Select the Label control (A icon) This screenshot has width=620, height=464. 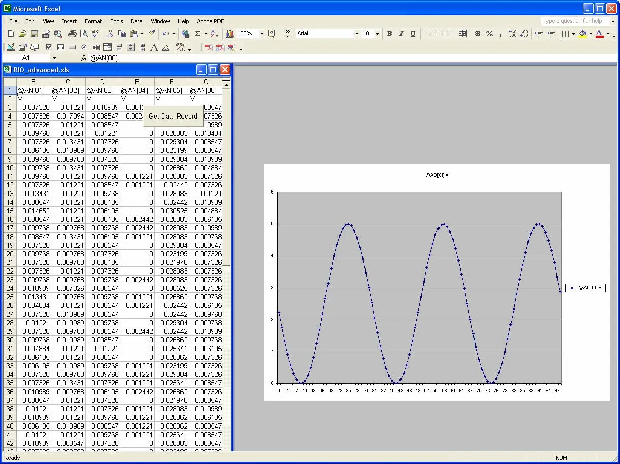154,47
